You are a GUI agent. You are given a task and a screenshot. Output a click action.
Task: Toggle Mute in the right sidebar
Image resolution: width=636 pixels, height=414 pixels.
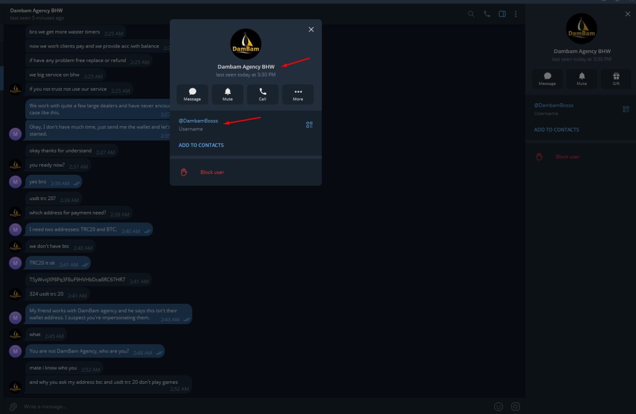tap(582, 79)
